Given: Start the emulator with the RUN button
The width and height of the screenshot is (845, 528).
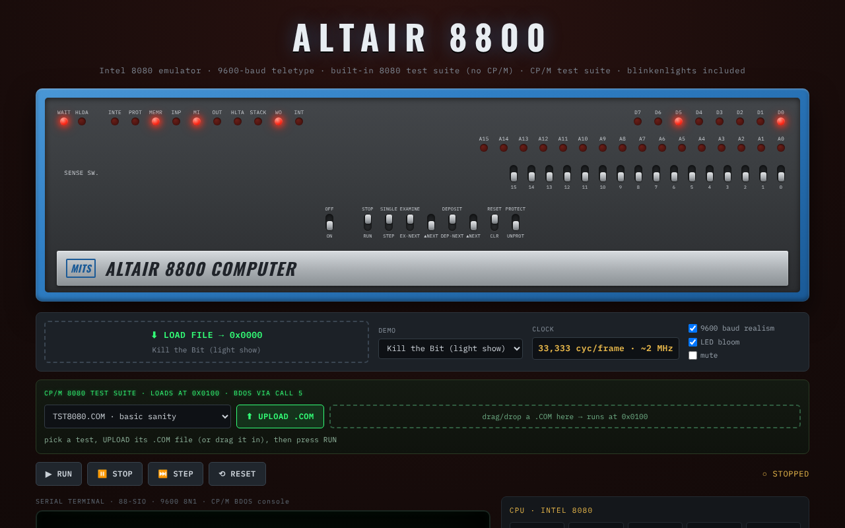Looking at the screenshot, I should click(59, 474).
